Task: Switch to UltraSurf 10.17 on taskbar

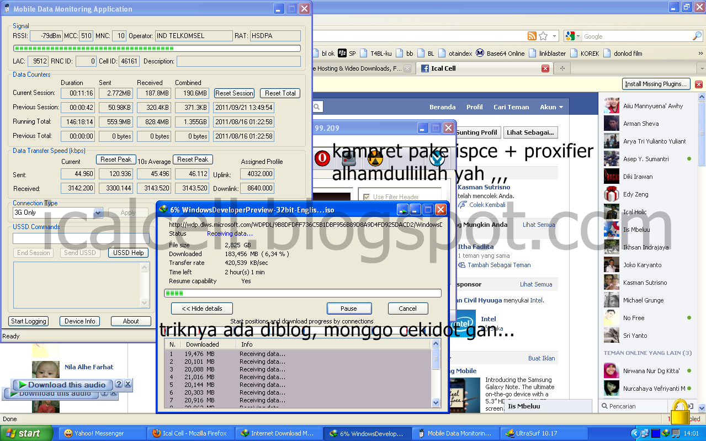Action: coord(544,433)
